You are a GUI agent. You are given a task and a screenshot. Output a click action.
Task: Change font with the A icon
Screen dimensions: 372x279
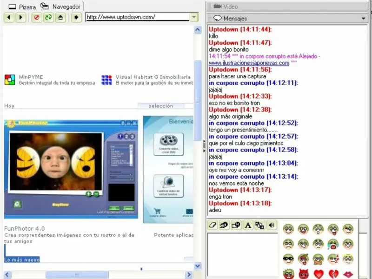[248, 225]
